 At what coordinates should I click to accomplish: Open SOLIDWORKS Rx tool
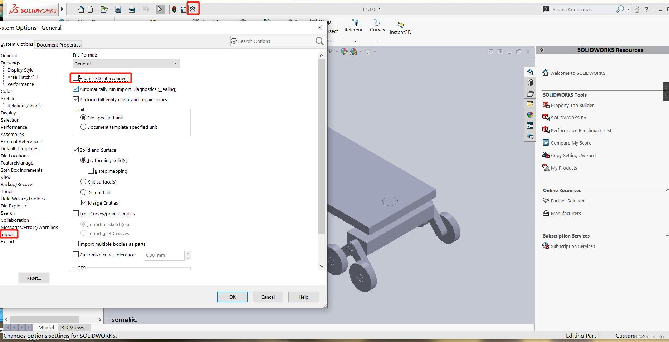[x=568, y=118]
